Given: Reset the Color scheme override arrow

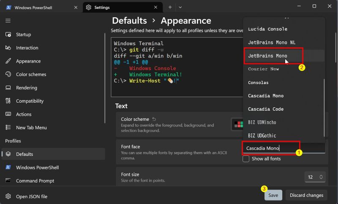Looking at the screenshot, I should 154,119.
